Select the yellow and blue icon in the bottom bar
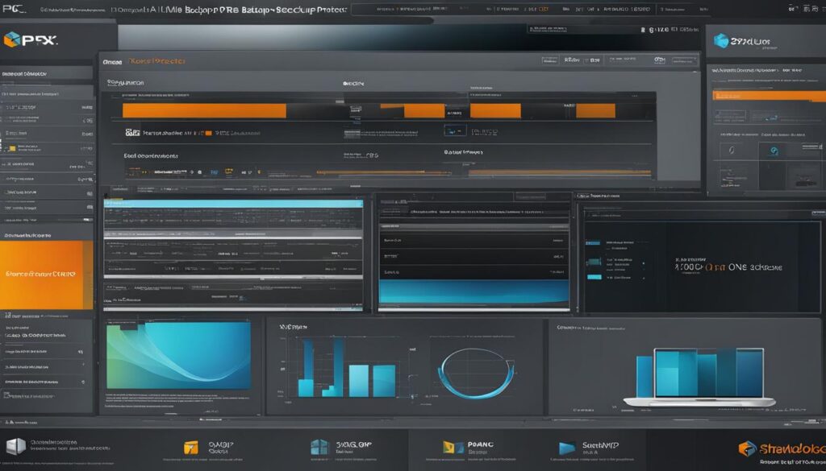Screen dimensions: 826x471 453,448
